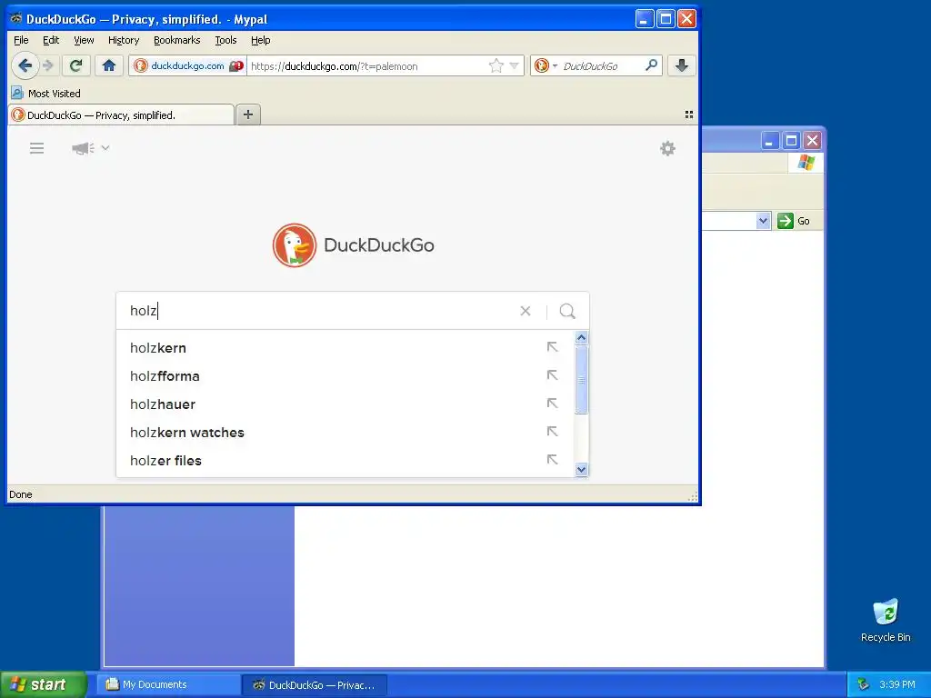This screenshot has width=931, height=698.
Task: Select the DuckDuckGo — Privacy, simplified tab
Action: tap(121, 115)
